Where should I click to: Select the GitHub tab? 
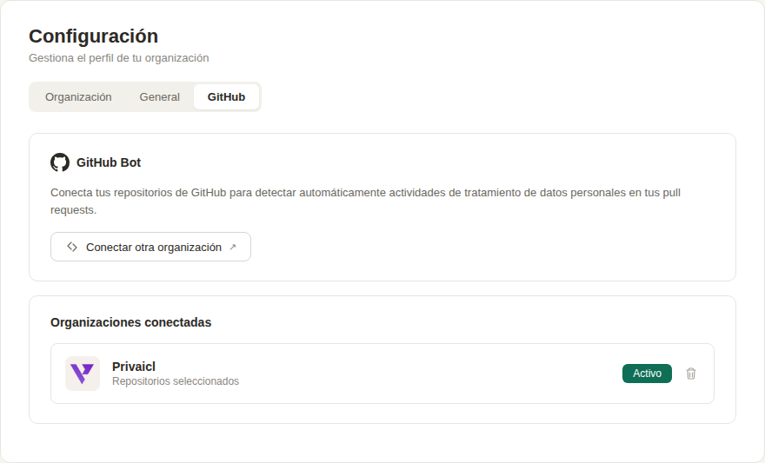226,97
